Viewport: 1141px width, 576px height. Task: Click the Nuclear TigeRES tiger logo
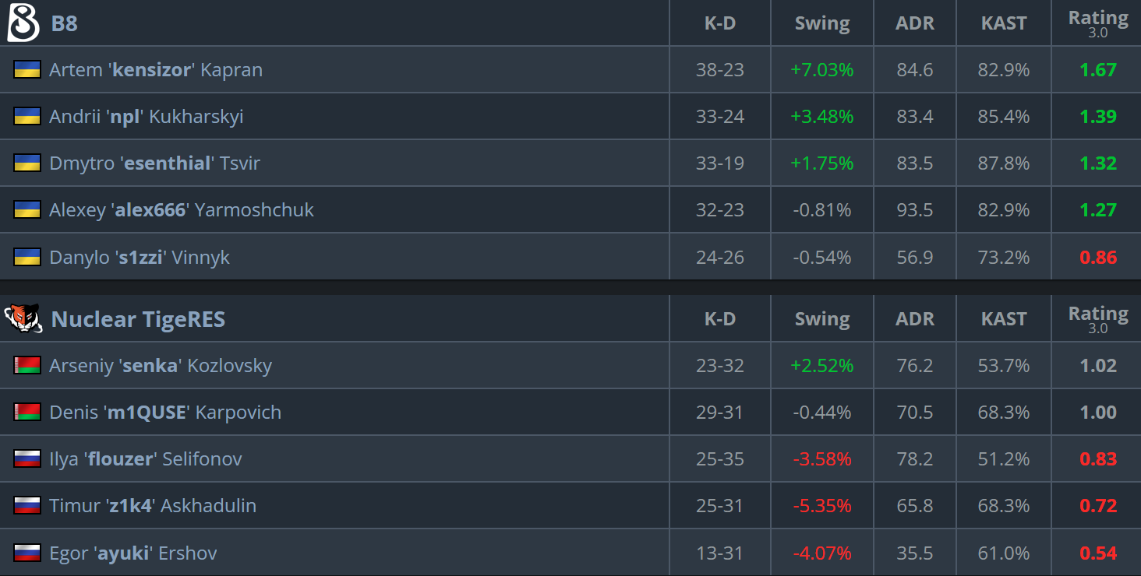click(23, 318)
